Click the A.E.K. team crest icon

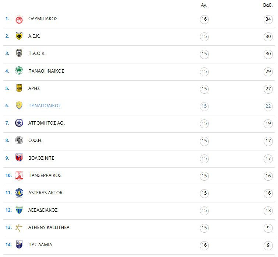19,36
